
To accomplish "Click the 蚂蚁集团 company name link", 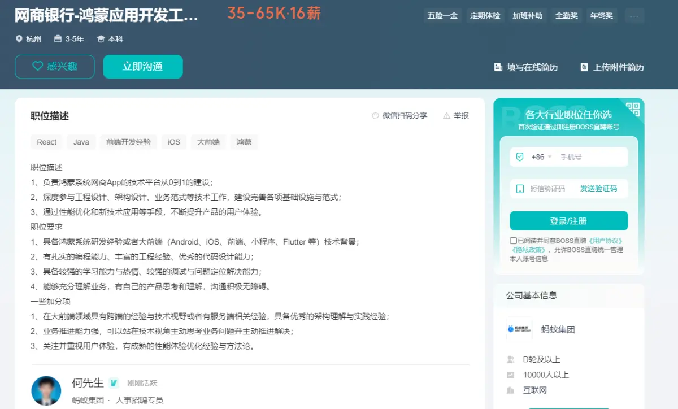I will pos(558,329).
